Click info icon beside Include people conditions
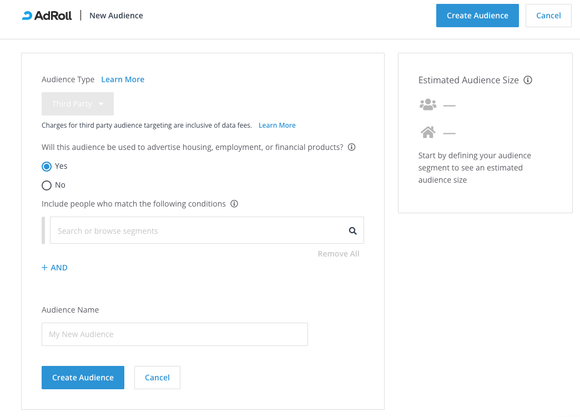The height and width of the screenshot is (417, 580). [x=234, y=204]
